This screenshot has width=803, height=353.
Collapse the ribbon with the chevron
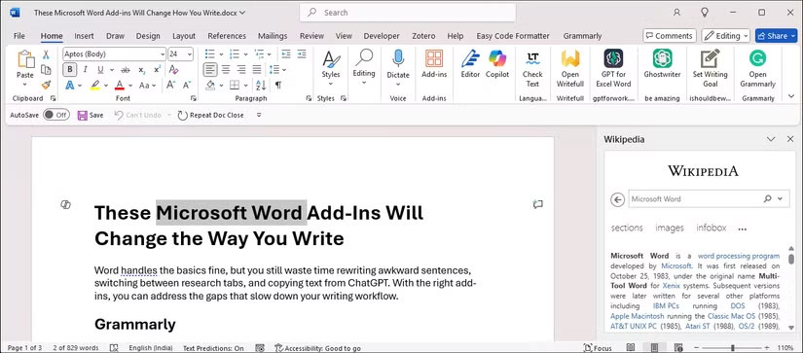coord(791,96)
